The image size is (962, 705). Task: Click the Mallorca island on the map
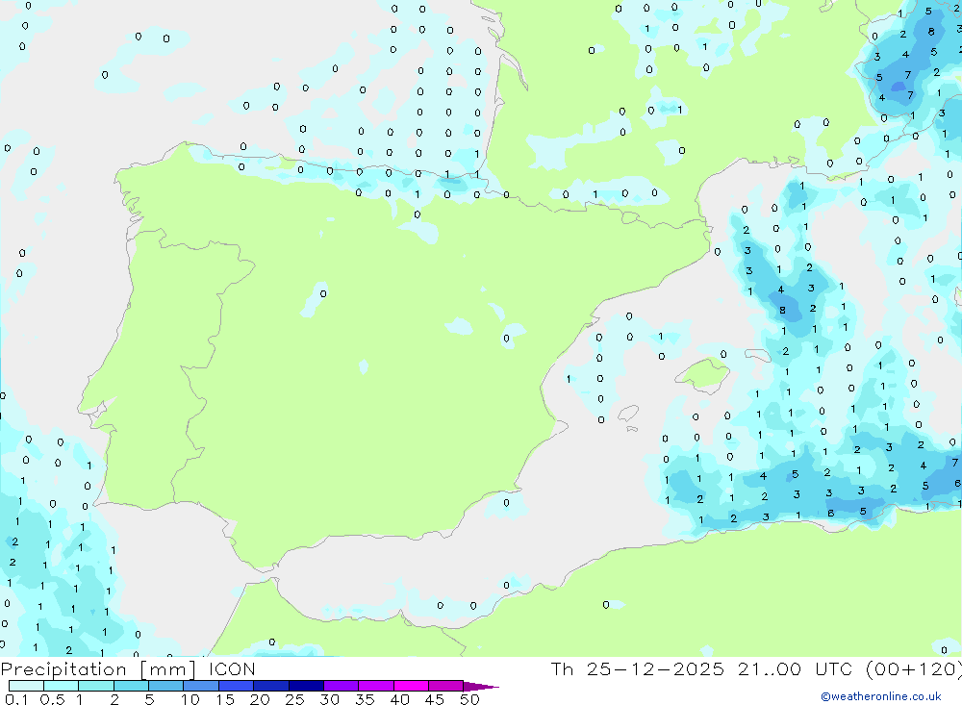coord(703,373)
